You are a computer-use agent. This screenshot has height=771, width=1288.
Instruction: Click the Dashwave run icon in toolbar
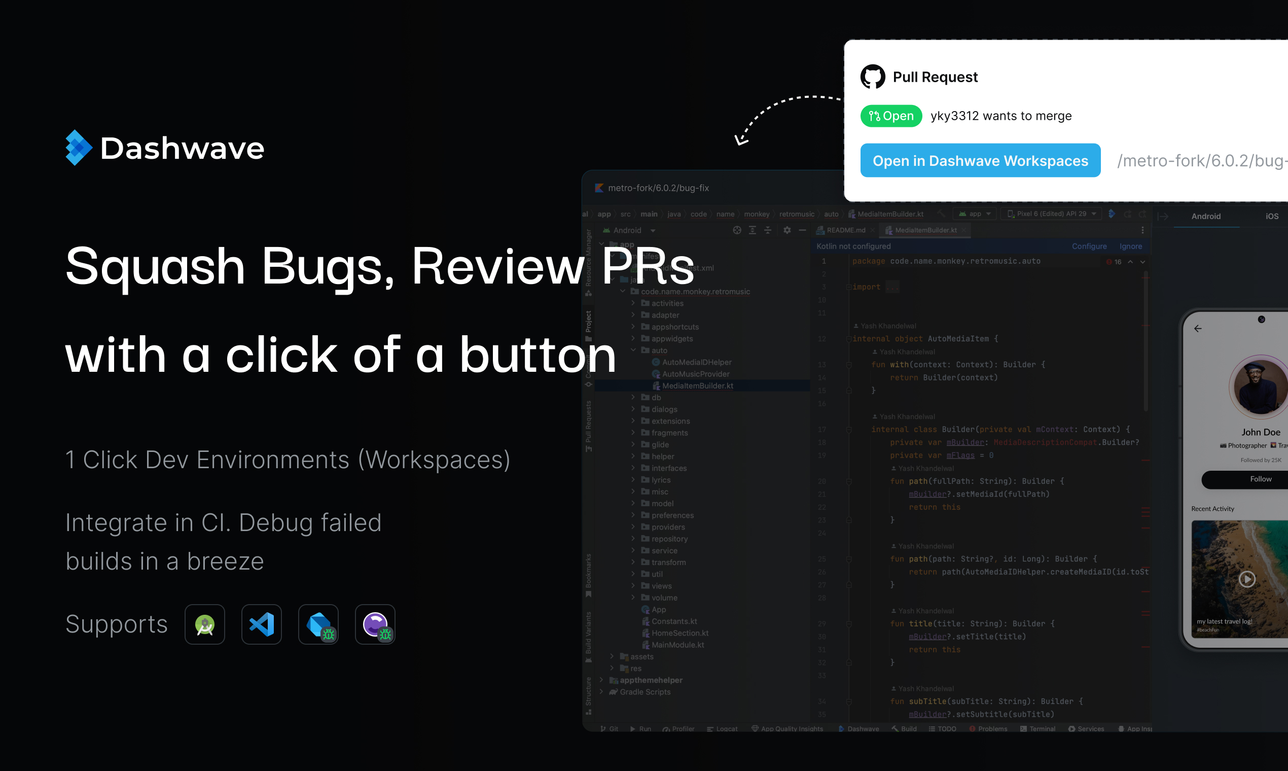tap(1112, 214)
